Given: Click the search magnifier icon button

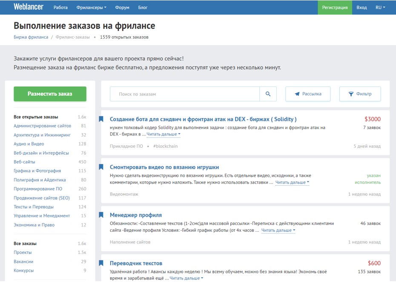Looking at the screenshot, I should (x=268, y=94).
